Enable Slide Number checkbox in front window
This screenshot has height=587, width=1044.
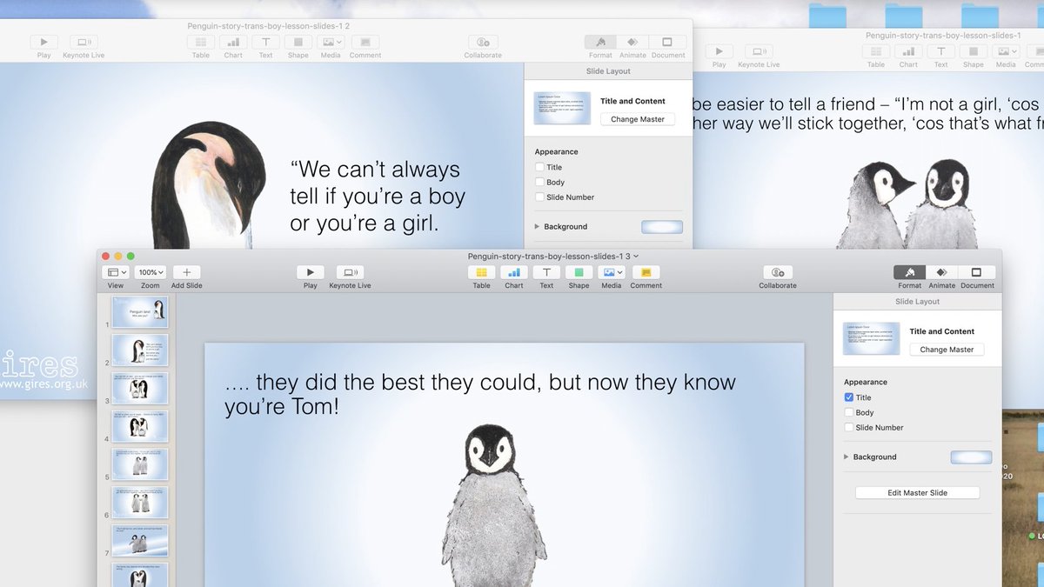849,427
